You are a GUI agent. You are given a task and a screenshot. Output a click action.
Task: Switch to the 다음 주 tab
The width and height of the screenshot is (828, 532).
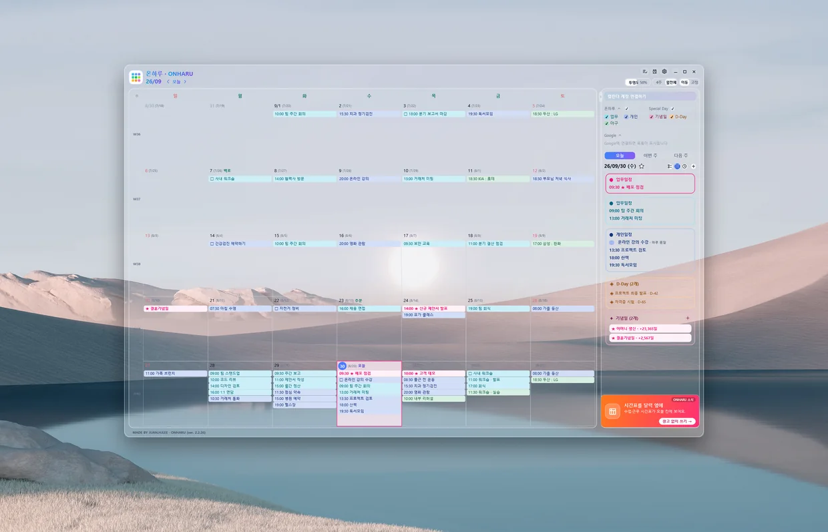[x=681, y=156]
